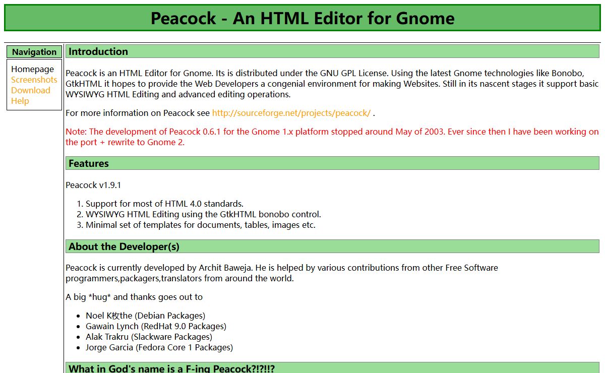Click the 'About the Developer(s)' heading
This screenshot has height=373, width=605.
[332, 246]
